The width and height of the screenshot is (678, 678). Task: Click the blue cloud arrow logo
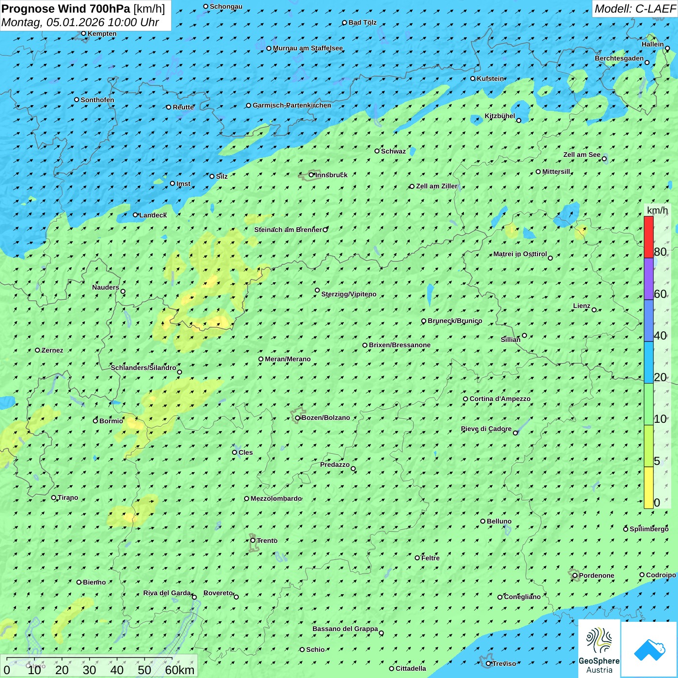tap(649, 649)
